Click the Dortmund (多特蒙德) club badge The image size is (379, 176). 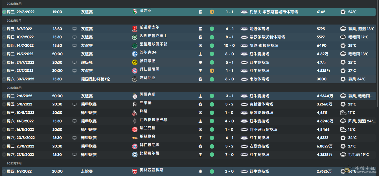(134, 62)
